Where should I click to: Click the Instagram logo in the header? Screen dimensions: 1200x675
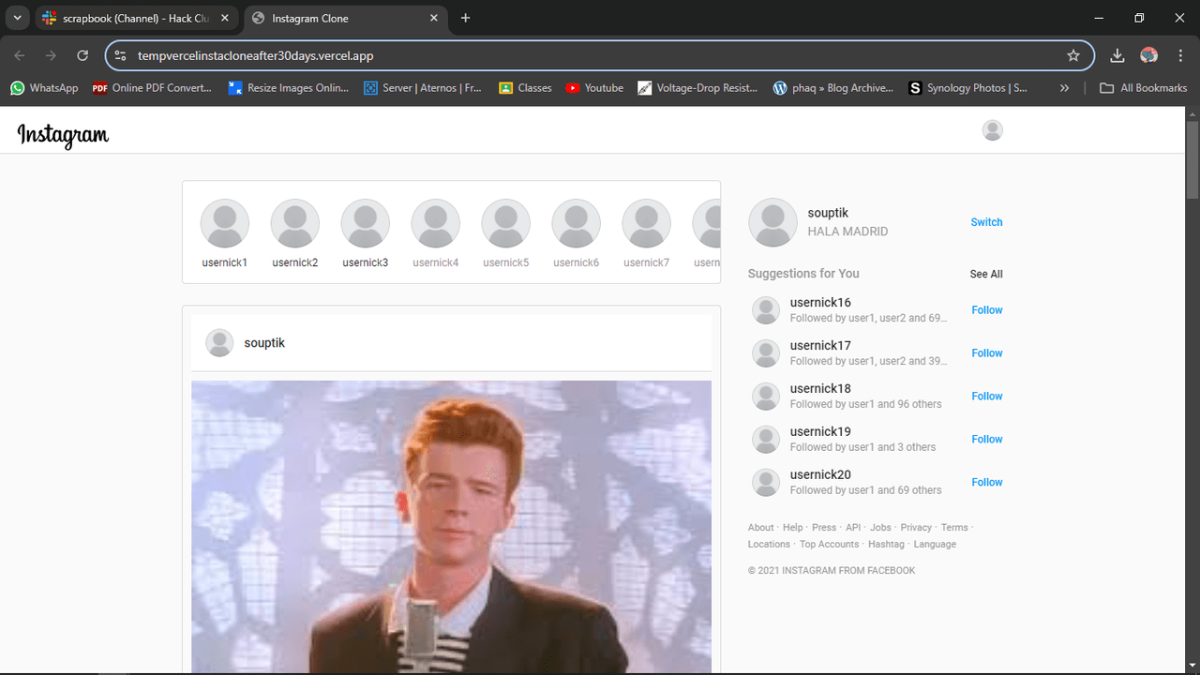pyautogui.click(x=63, y=135)
